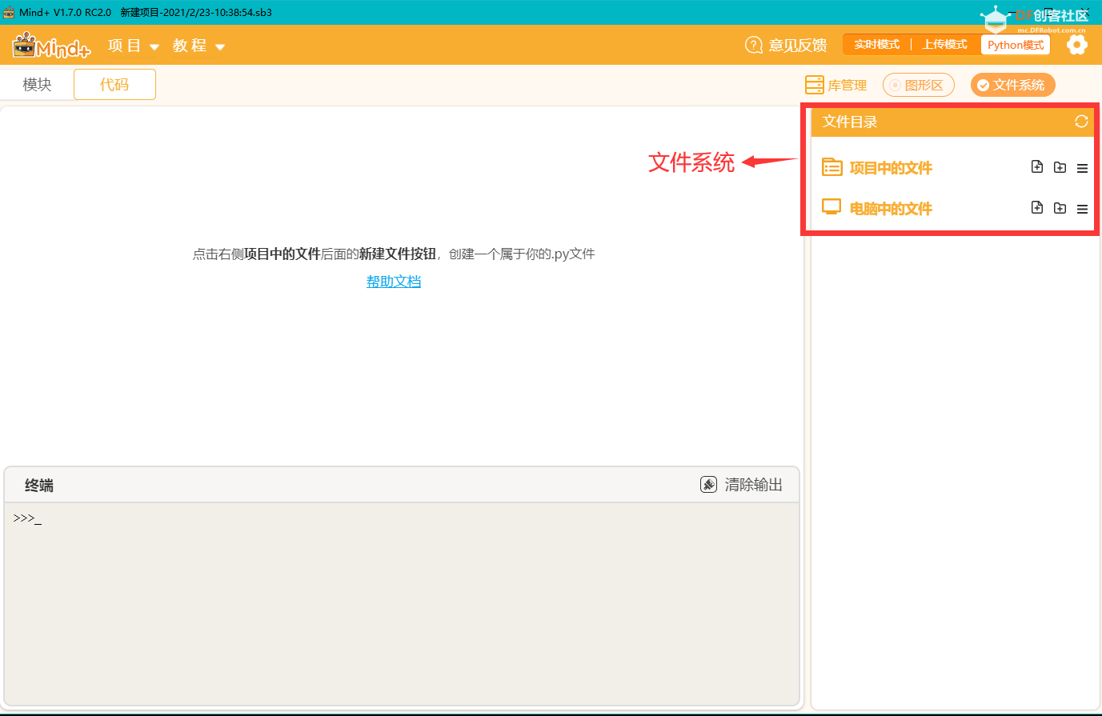Click the 意见反馈 question mark icon
The image size is (1102, 716).
click(x=753, y=45)
